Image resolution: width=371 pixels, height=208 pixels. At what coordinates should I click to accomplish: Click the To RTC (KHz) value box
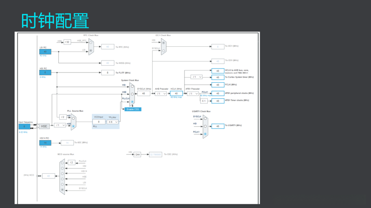tap(108, 47)
